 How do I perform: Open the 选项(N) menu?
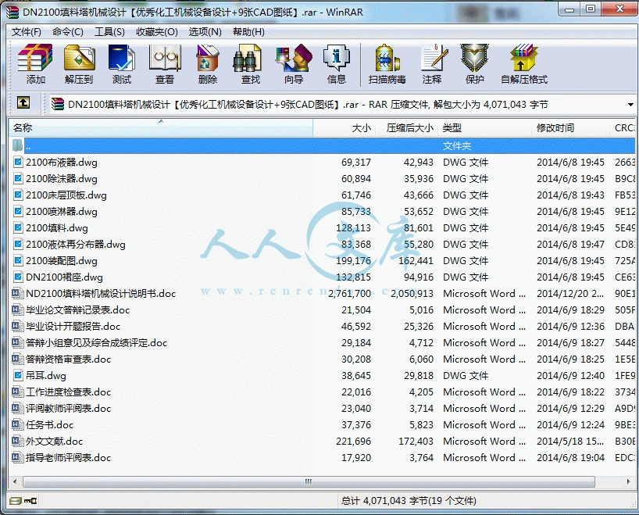(x=205, y=32)
